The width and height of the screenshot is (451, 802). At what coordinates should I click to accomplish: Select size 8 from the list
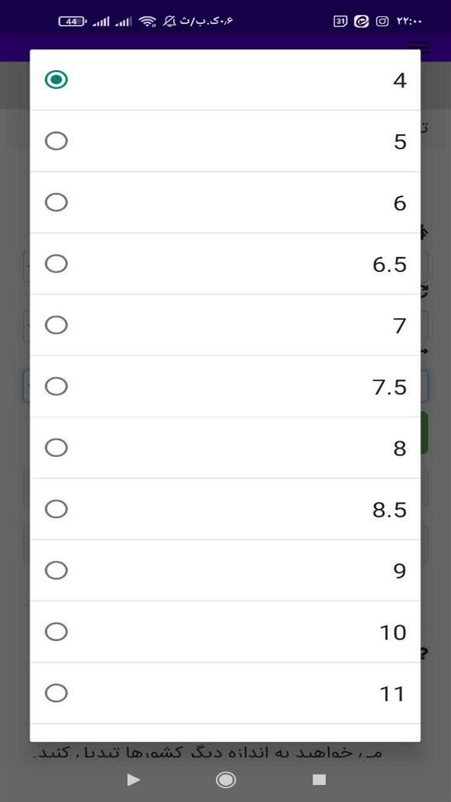pos(56,448)
